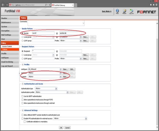Launch the Wizard icon
Screen dimensions: 159x131
124,11
